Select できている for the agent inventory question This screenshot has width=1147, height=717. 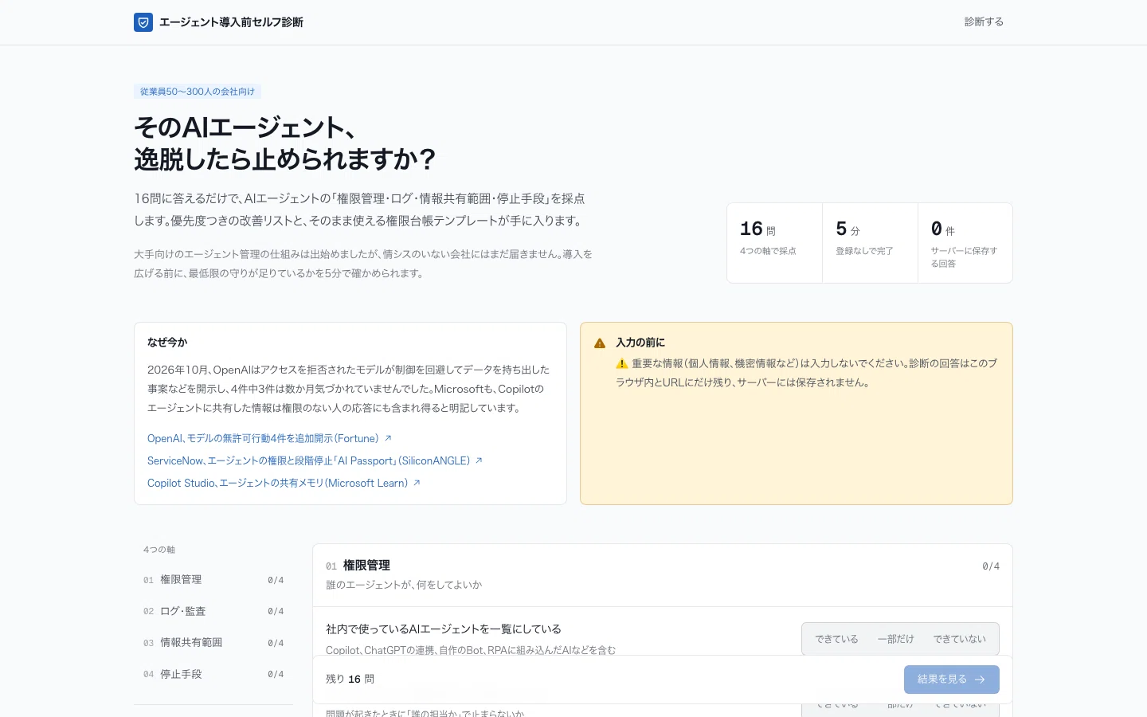pos(836,639)
